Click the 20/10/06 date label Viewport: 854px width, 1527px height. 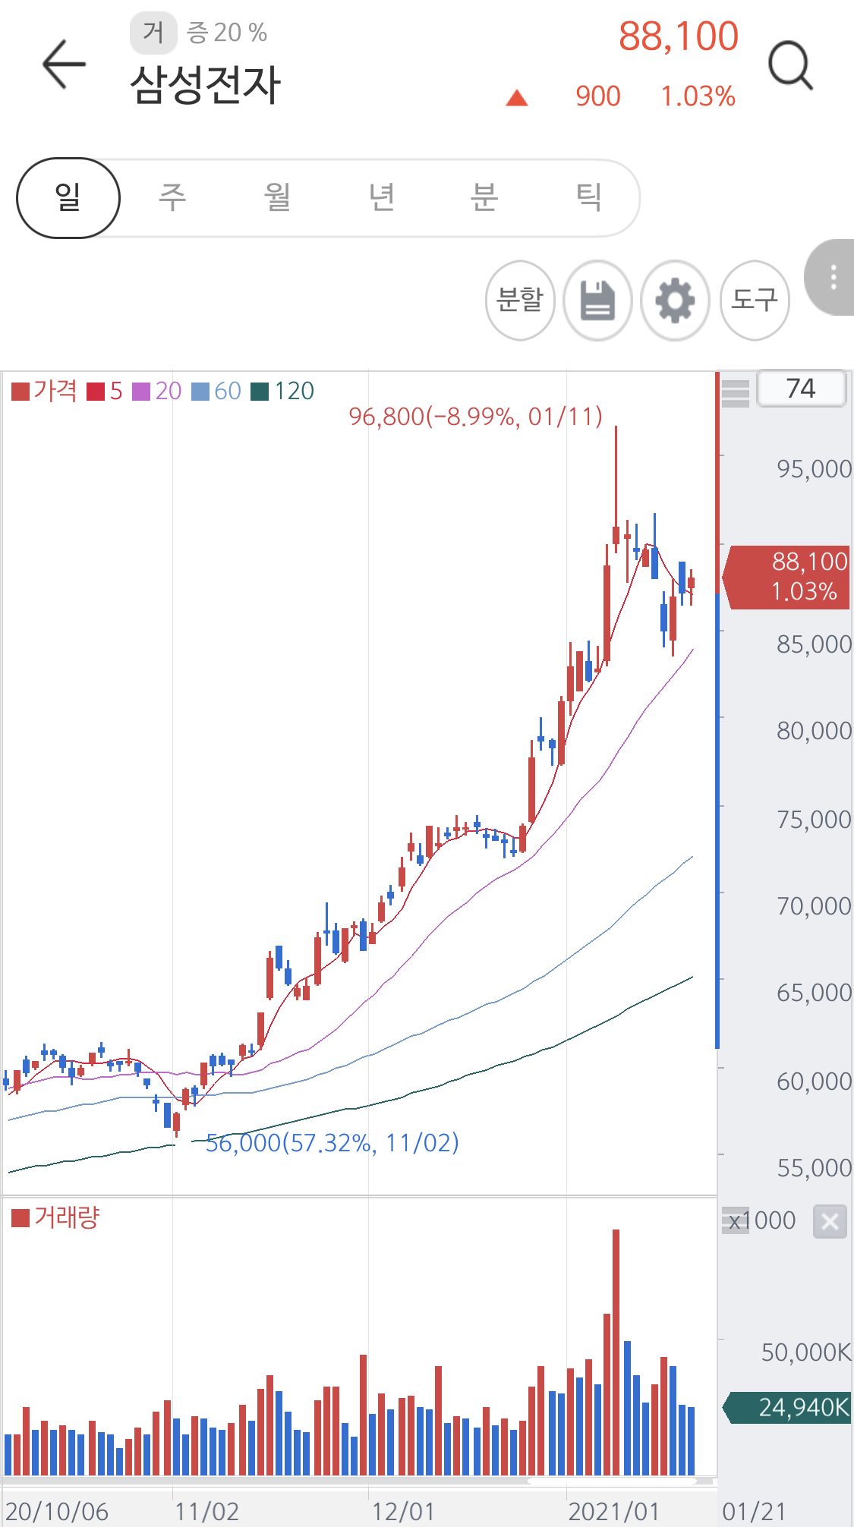pyautogui.click(x=57, y=1512)
